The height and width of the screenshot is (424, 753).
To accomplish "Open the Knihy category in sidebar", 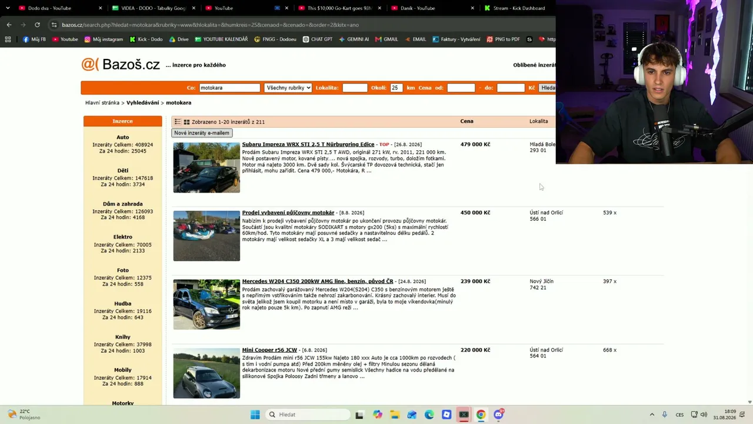I will point(123,337).
